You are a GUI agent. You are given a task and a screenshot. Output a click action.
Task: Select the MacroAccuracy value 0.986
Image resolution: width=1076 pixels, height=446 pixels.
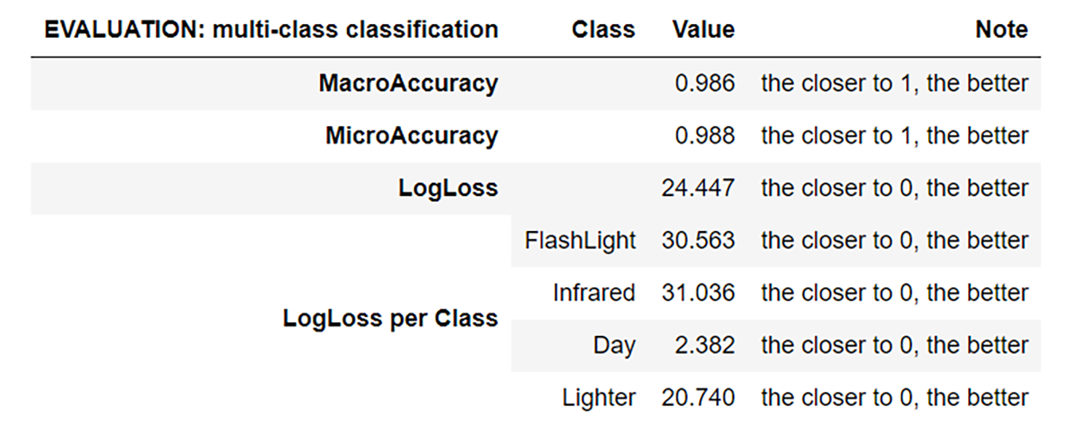705,83
